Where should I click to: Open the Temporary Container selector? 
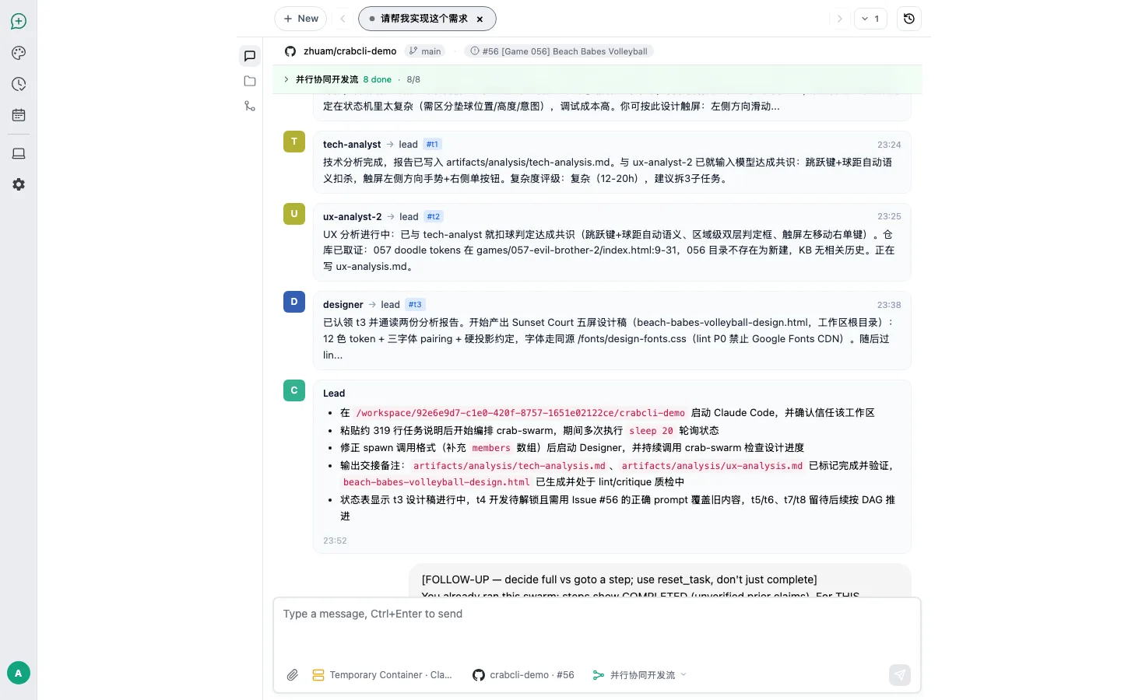382,675
